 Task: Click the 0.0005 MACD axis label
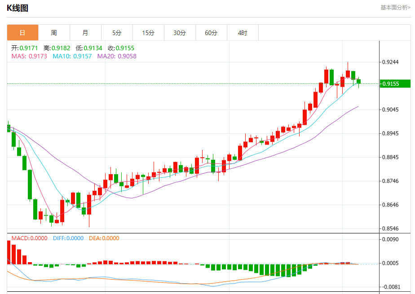[390, 263]
